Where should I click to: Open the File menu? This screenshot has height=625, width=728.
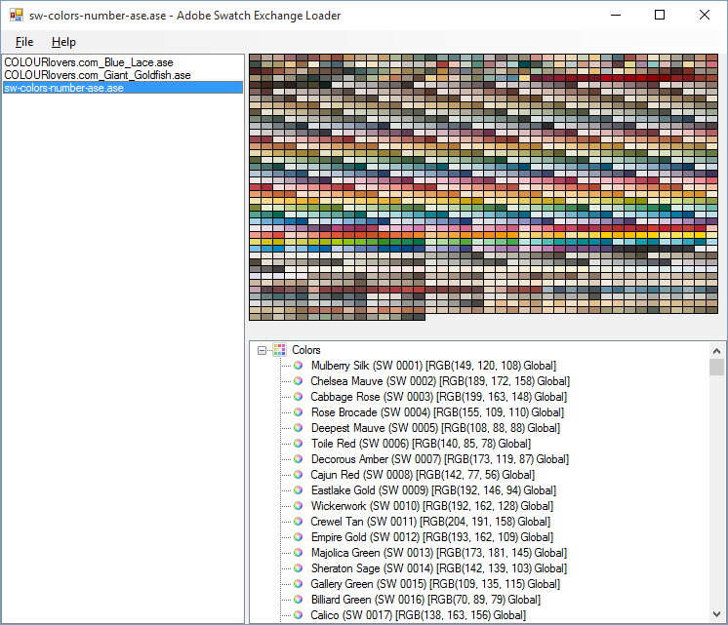pos(24,42)
